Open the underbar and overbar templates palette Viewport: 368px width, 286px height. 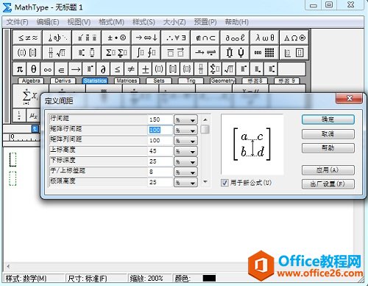[x=176, y=52]
